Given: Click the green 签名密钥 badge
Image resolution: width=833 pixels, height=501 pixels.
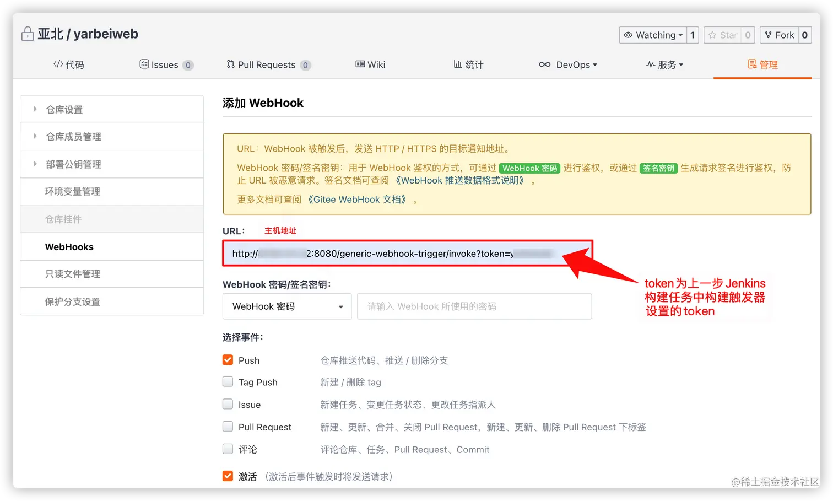Looking at the screenshot, I should click(658, 168).
